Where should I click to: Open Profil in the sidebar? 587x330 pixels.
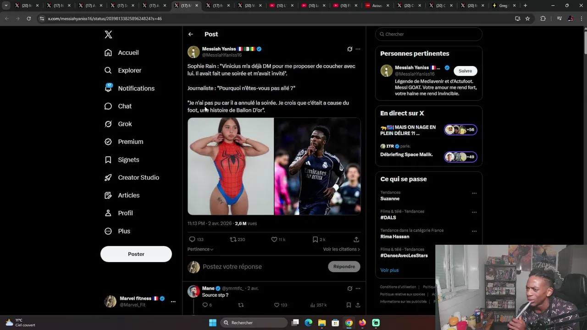118,214
